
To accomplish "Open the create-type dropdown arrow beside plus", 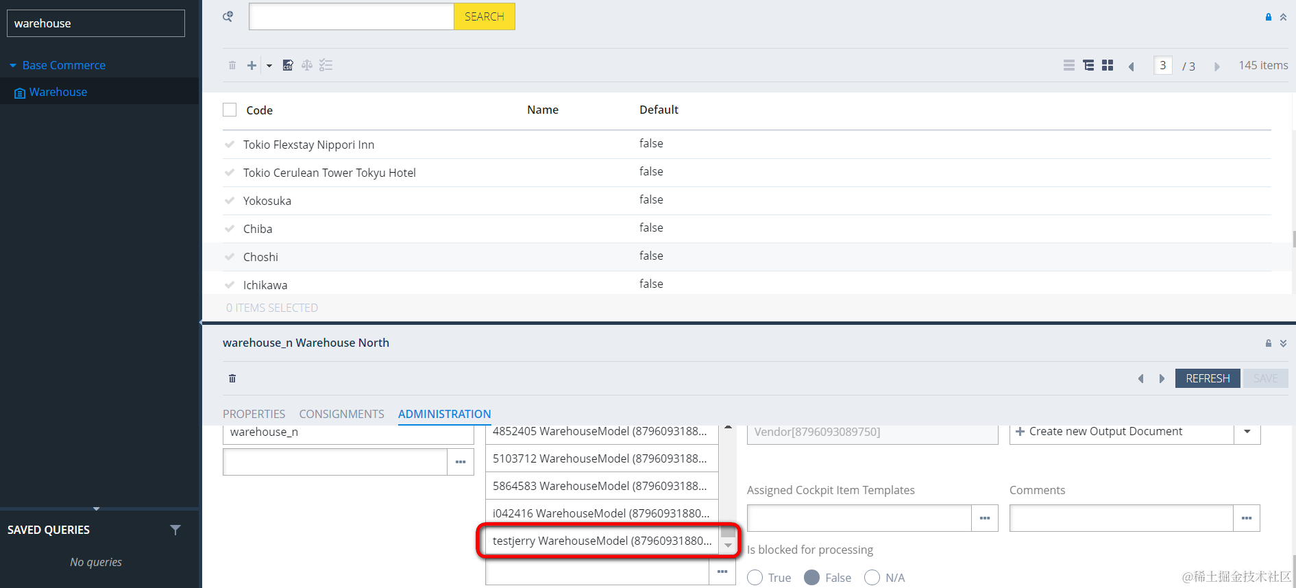I will 269,66.
